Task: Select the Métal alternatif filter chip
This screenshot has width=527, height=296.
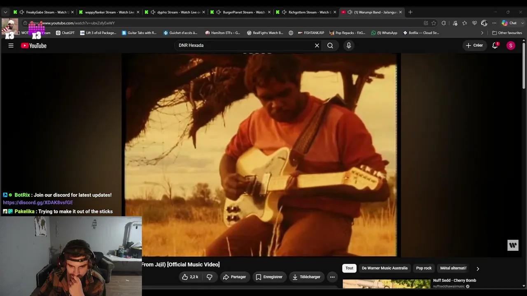Action: pos(453,268)
